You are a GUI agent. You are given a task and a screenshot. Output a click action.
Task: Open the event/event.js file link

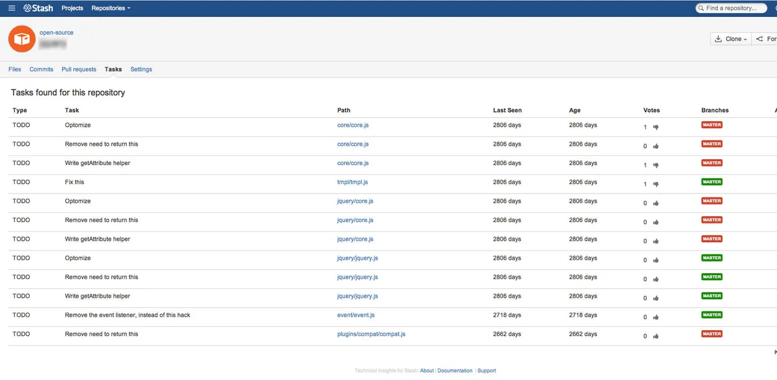pyautogui.click(x=356, y=315)
